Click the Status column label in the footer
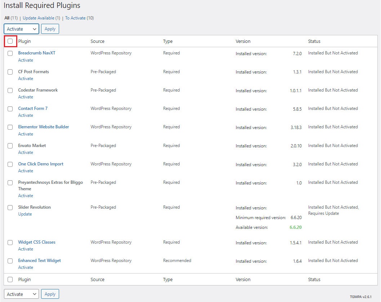 coord(314,279)
